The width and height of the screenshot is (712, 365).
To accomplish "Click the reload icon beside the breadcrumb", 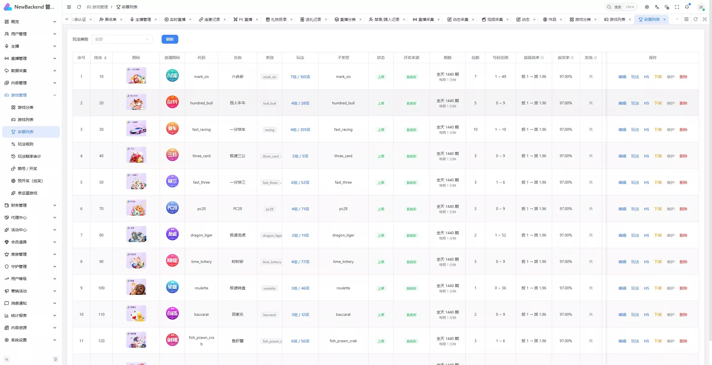I will (79, 7).
